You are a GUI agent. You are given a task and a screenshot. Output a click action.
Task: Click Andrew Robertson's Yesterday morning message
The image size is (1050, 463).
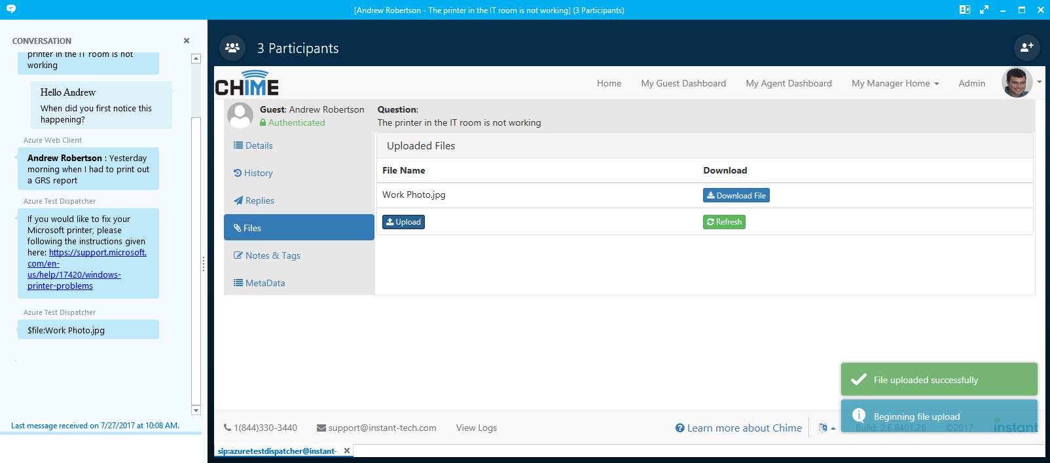pyautogui.click(x=88, y=168)
